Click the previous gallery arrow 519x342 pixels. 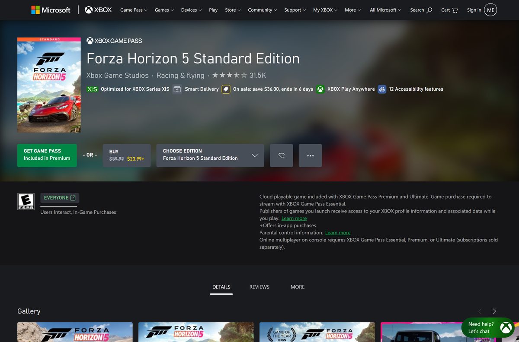point(480,311)
